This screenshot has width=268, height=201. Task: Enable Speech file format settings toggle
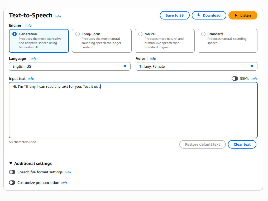click(x=12, y=172)
